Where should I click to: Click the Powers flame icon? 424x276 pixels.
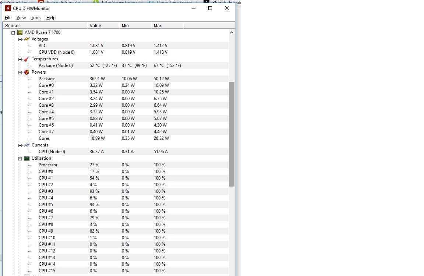coord(27,72)
